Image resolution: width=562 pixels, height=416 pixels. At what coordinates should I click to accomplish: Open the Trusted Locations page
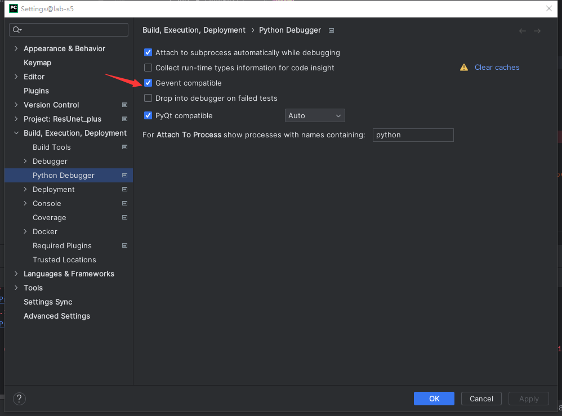point(64,260)
